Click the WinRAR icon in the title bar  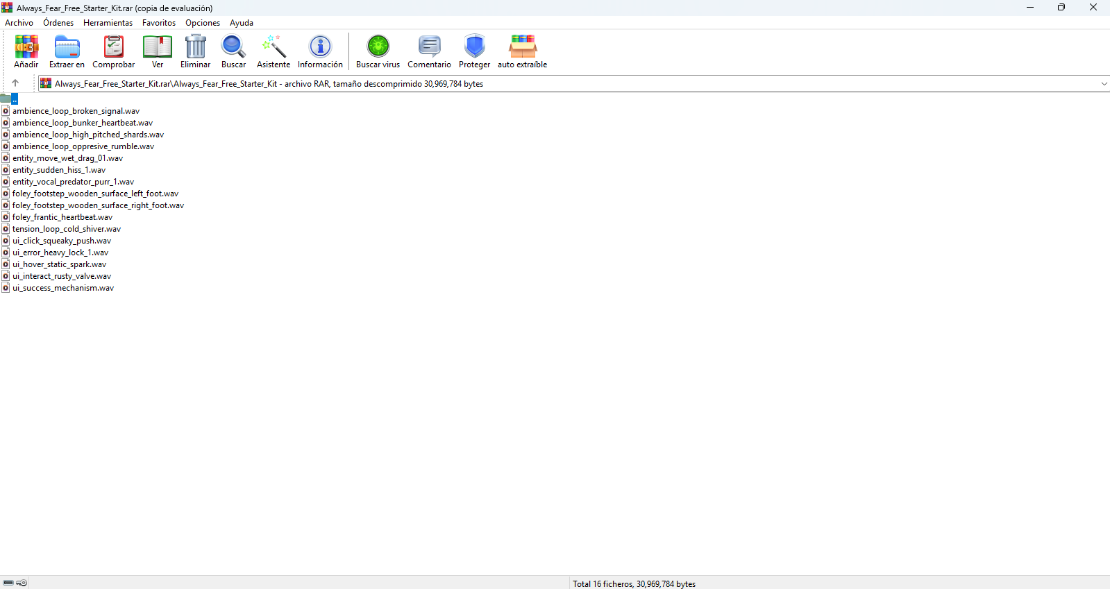click(x=7, y=8)
